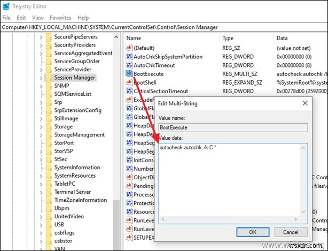Viewport: 328px width, 251px height.
Task: Open the File menu
Action: (6, 18)
